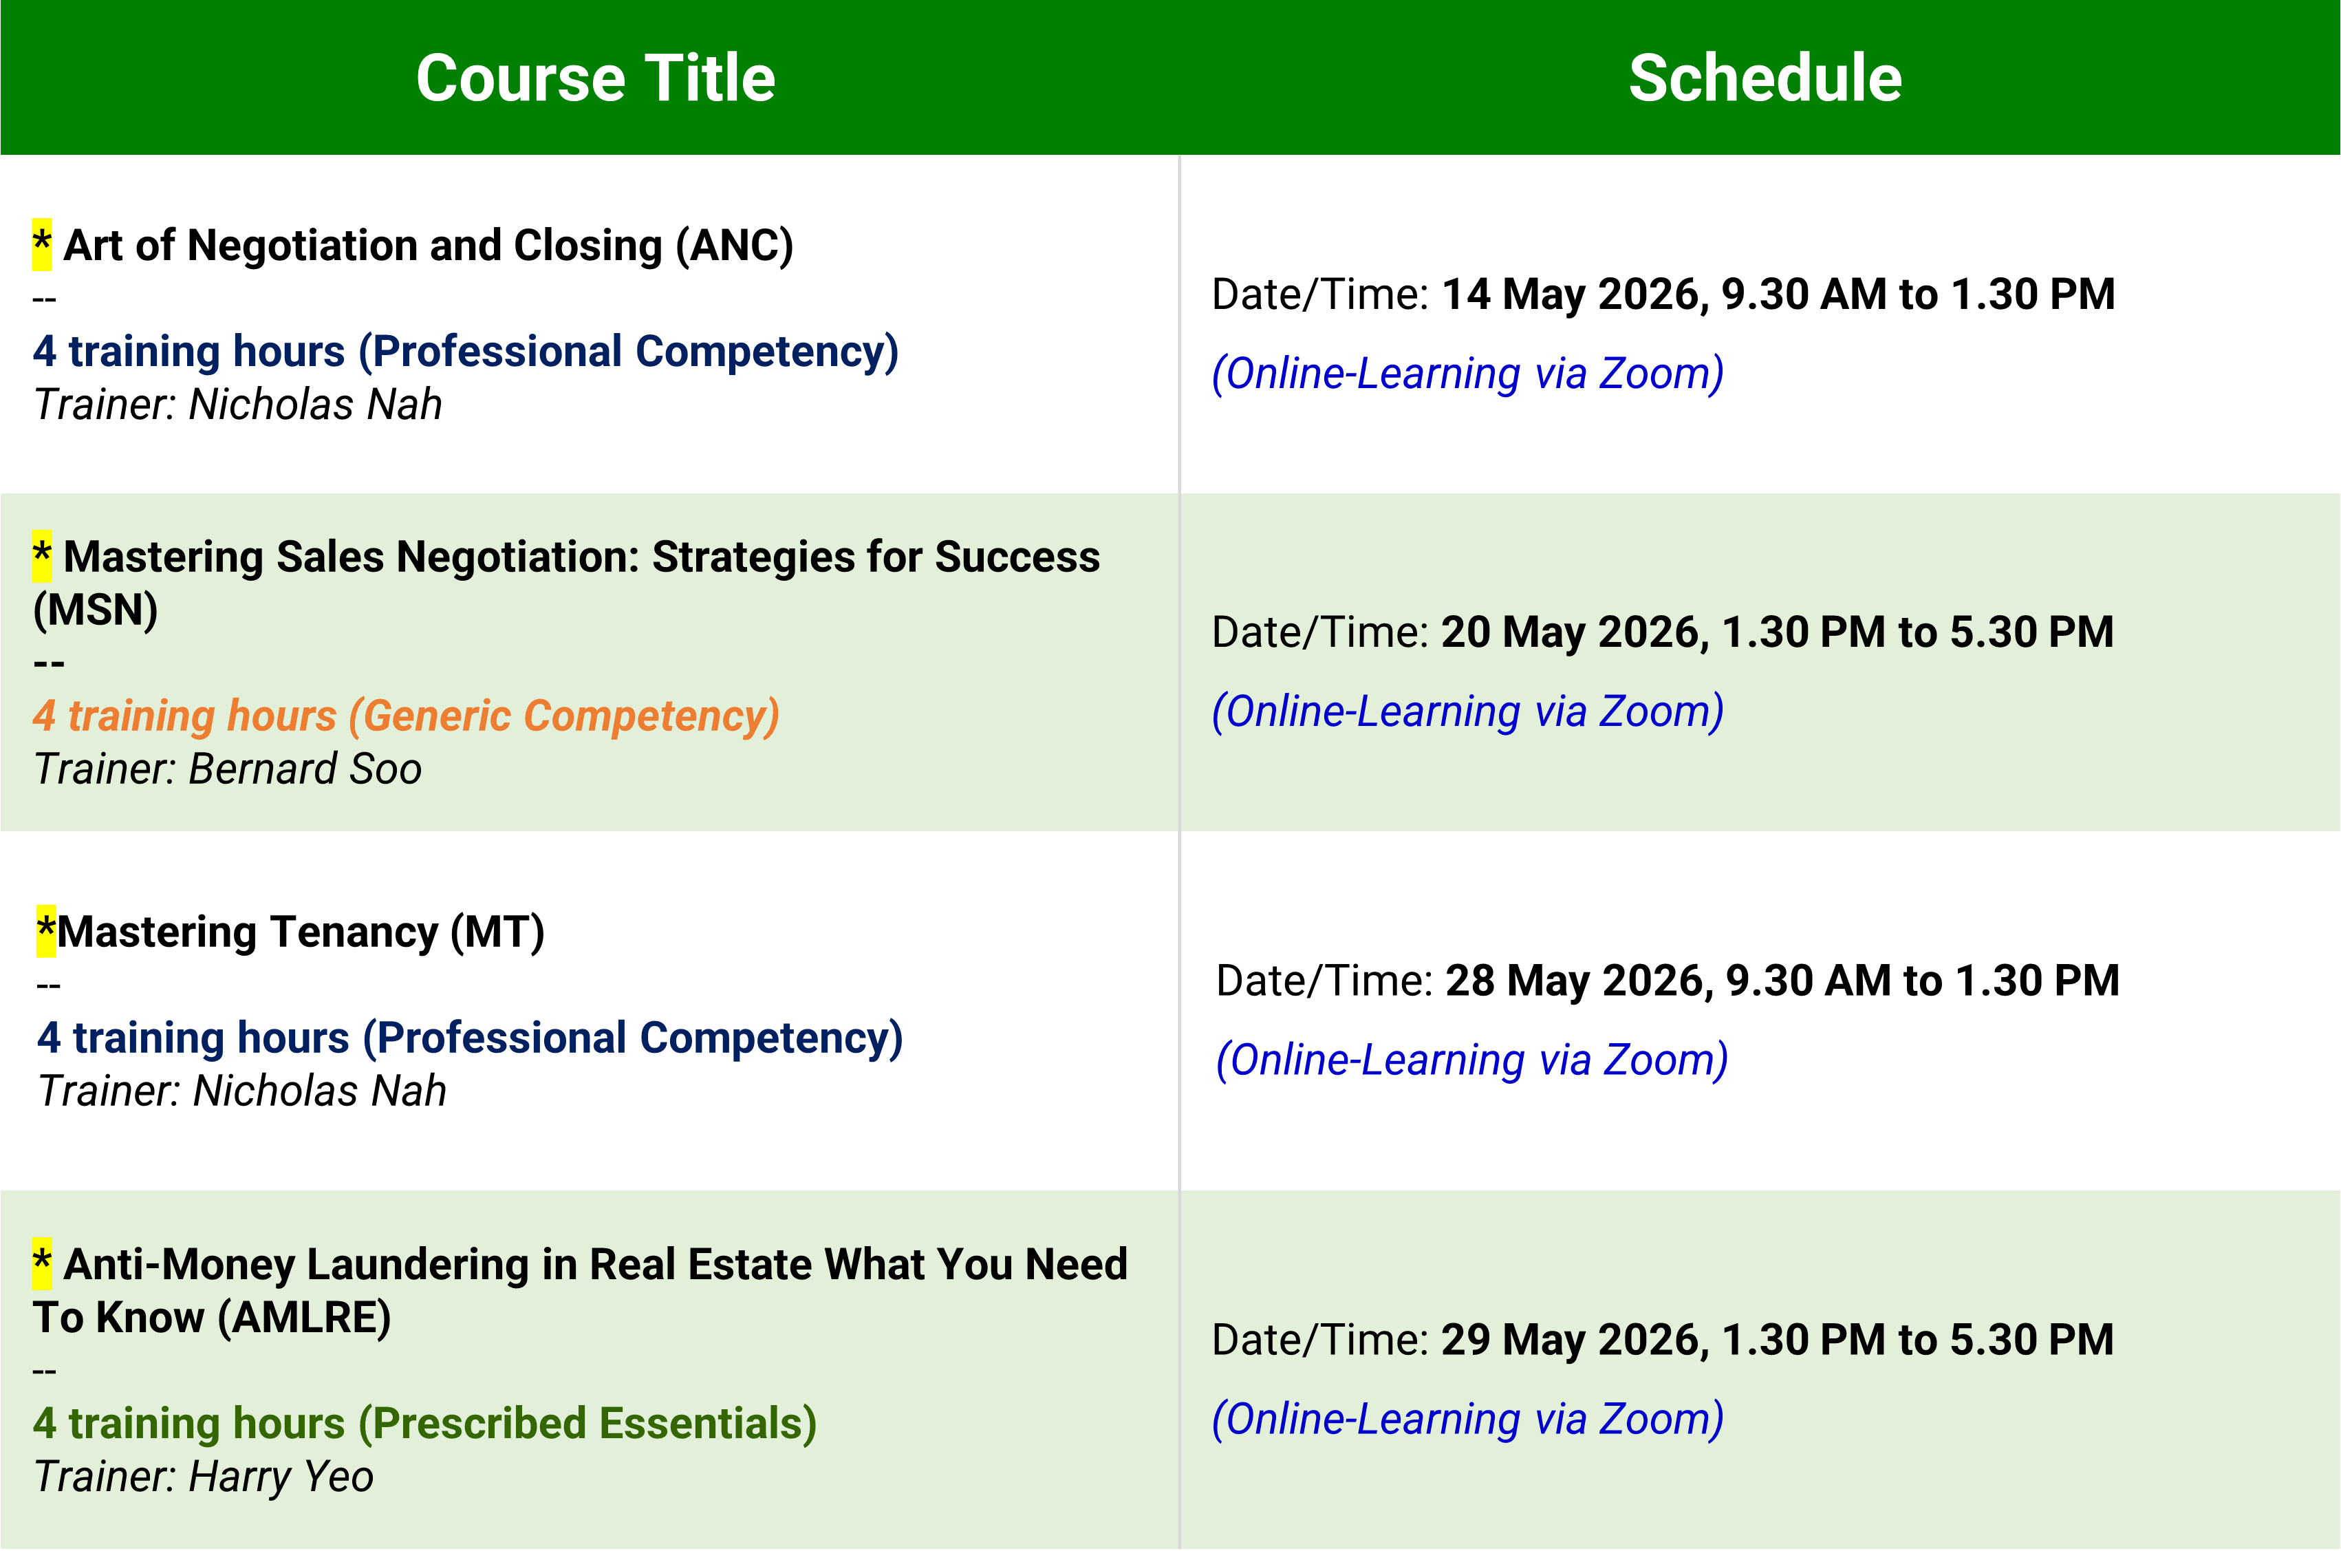This screenshot has width=2341, height=1551.
Task: Select the Mastering Tenancy (MT) course title
Action: tap(301, 932)
